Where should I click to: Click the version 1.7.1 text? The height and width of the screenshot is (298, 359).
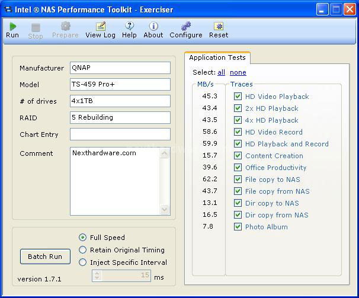(x=39, y=279)
